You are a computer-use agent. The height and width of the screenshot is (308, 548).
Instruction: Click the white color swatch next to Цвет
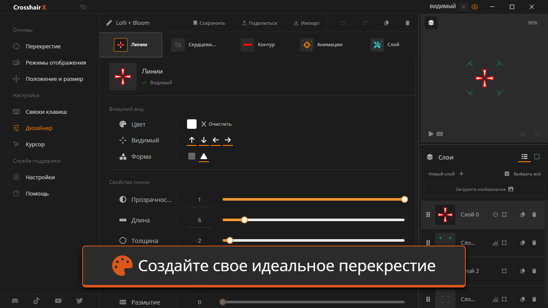point(191,124)
